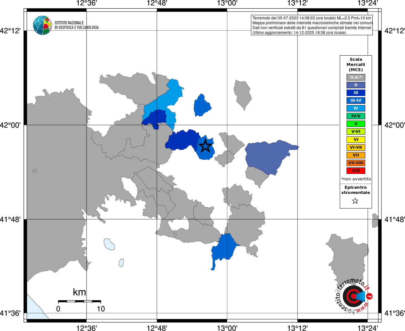Click the Scala Mercalli (MCS) legend title
The height and width of the screenshot is (331, 405).
356,65
